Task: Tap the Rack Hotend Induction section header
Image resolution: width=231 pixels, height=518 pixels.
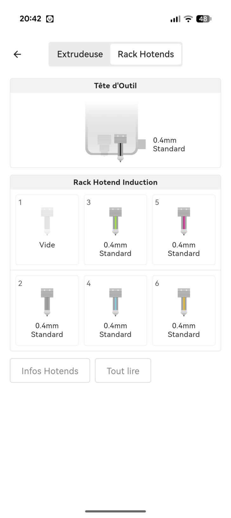Action: (115, 182)
